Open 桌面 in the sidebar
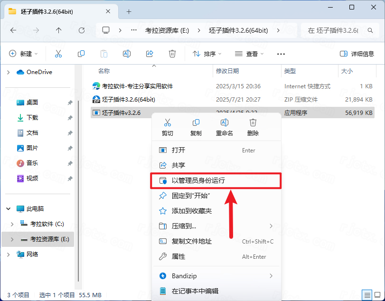This screenshot has width=385, height=301. point(32,103)
